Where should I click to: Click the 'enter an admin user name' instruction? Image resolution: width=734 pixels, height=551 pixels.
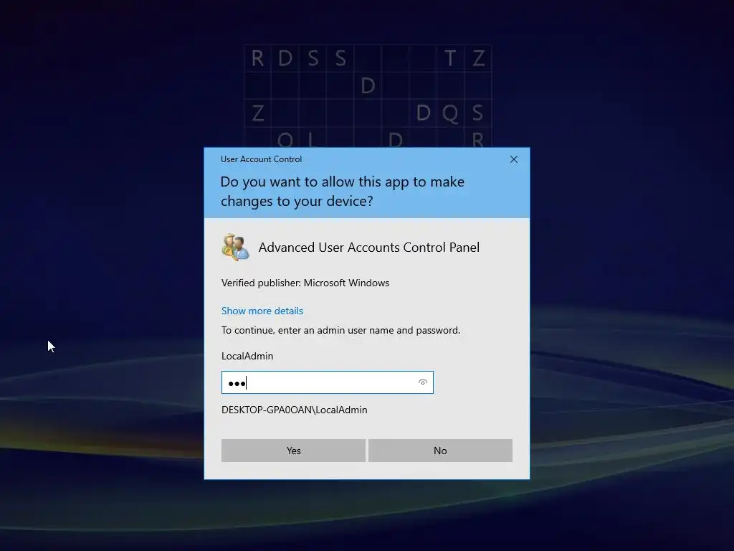(340, 330)
